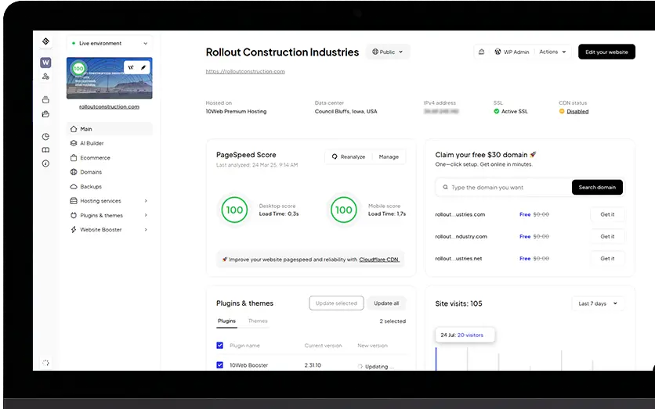Switch to the Plugins tab
The image size is (655, 409).
point(226,321)
